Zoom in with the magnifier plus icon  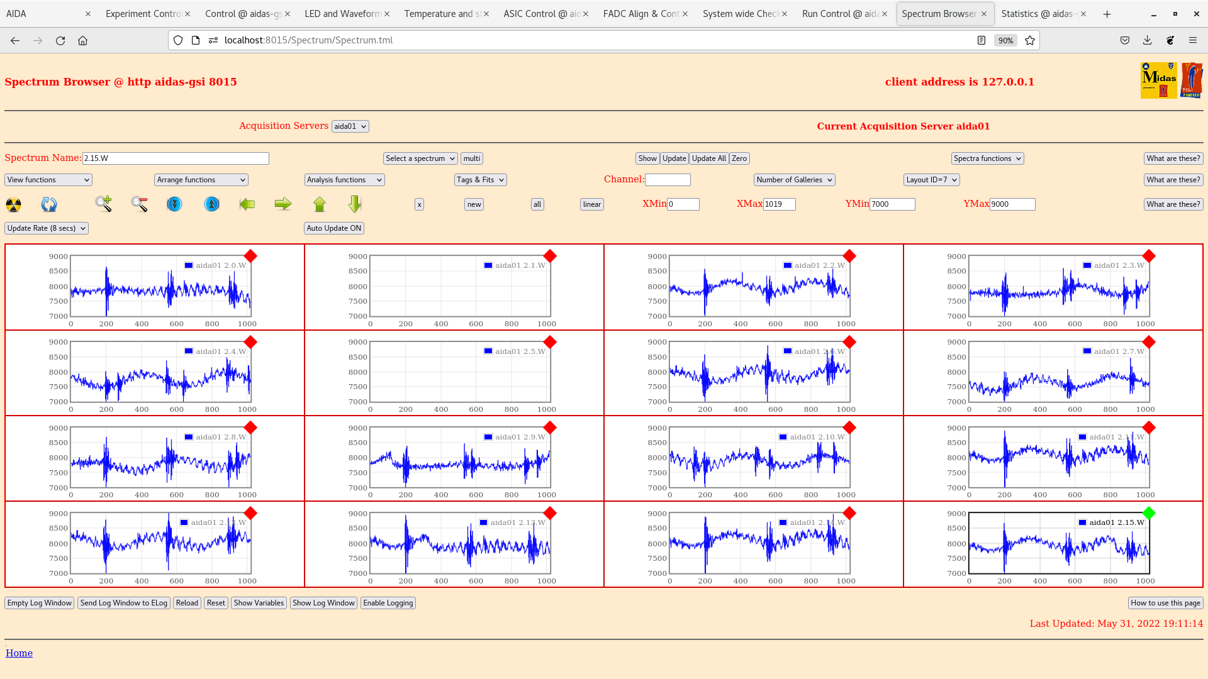[x=103, y=204]
